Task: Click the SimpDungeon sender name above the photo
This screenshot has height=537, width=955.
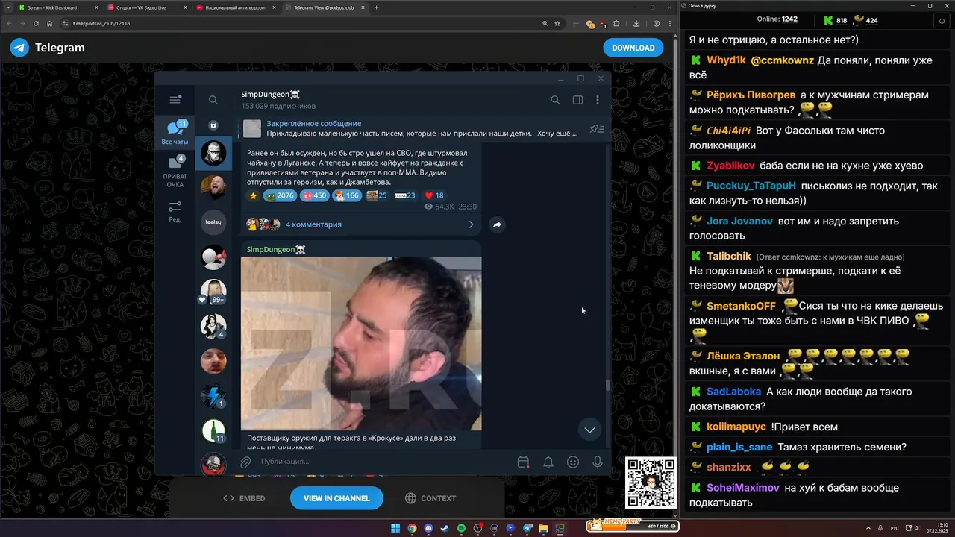Action: point(276,249)
